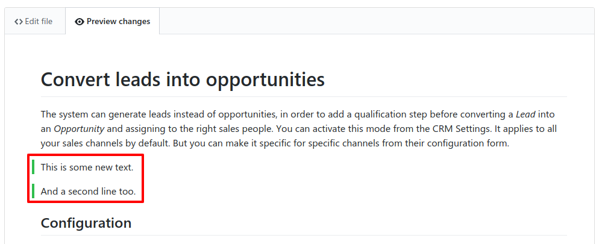The width and height of the screenshot is (602, 244).
Task: Click the divider line under the main title
Action: pos(304,96)
